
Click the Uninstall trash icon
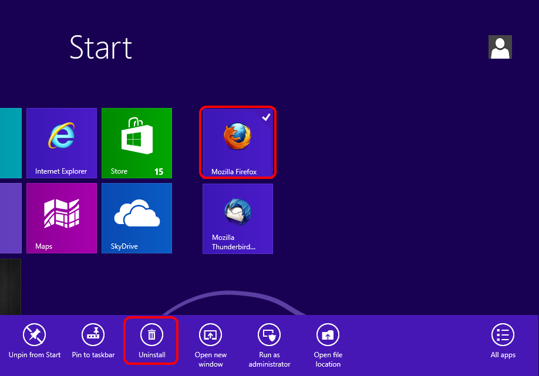click(151, 334)
